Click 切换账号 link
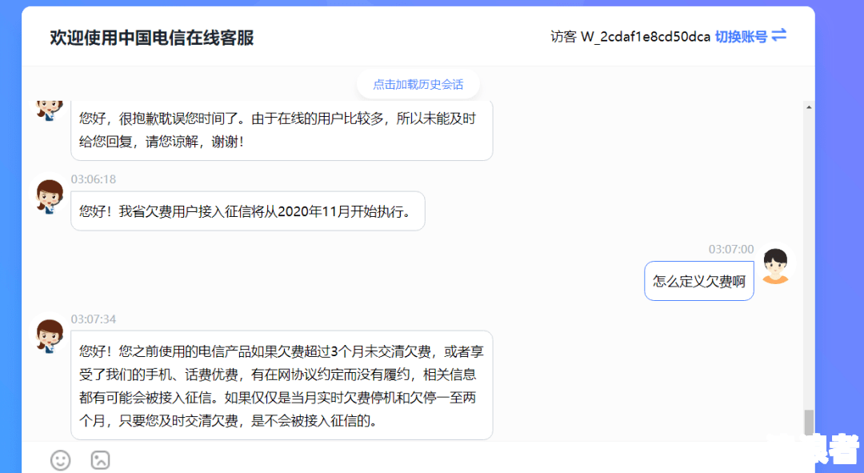 pyautogui.click(x=741, y=37)
